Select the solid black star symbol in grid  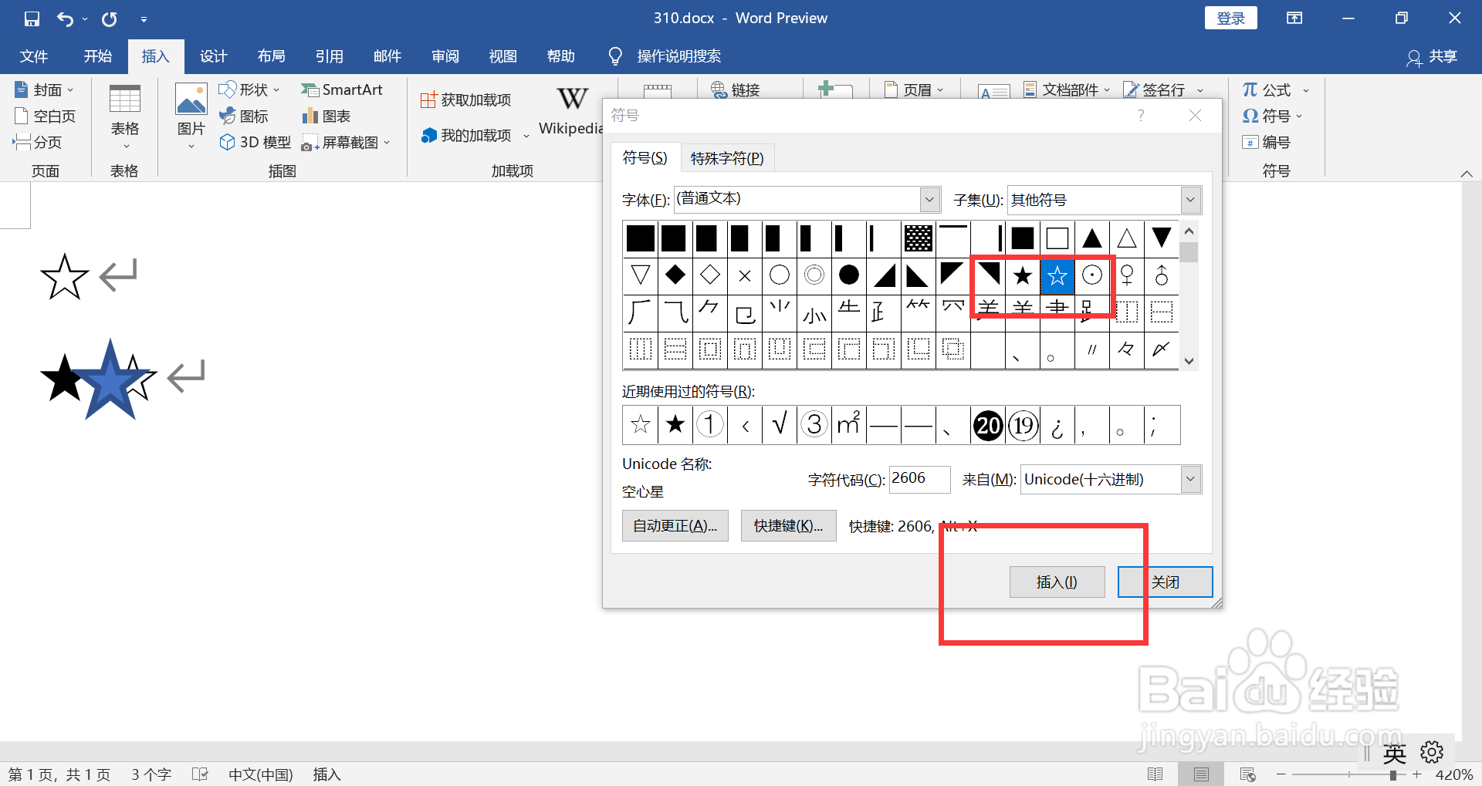coord(1023,275)
